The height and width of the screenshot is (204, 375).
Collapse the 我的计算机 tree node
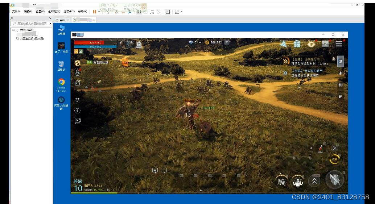(13, 30)
